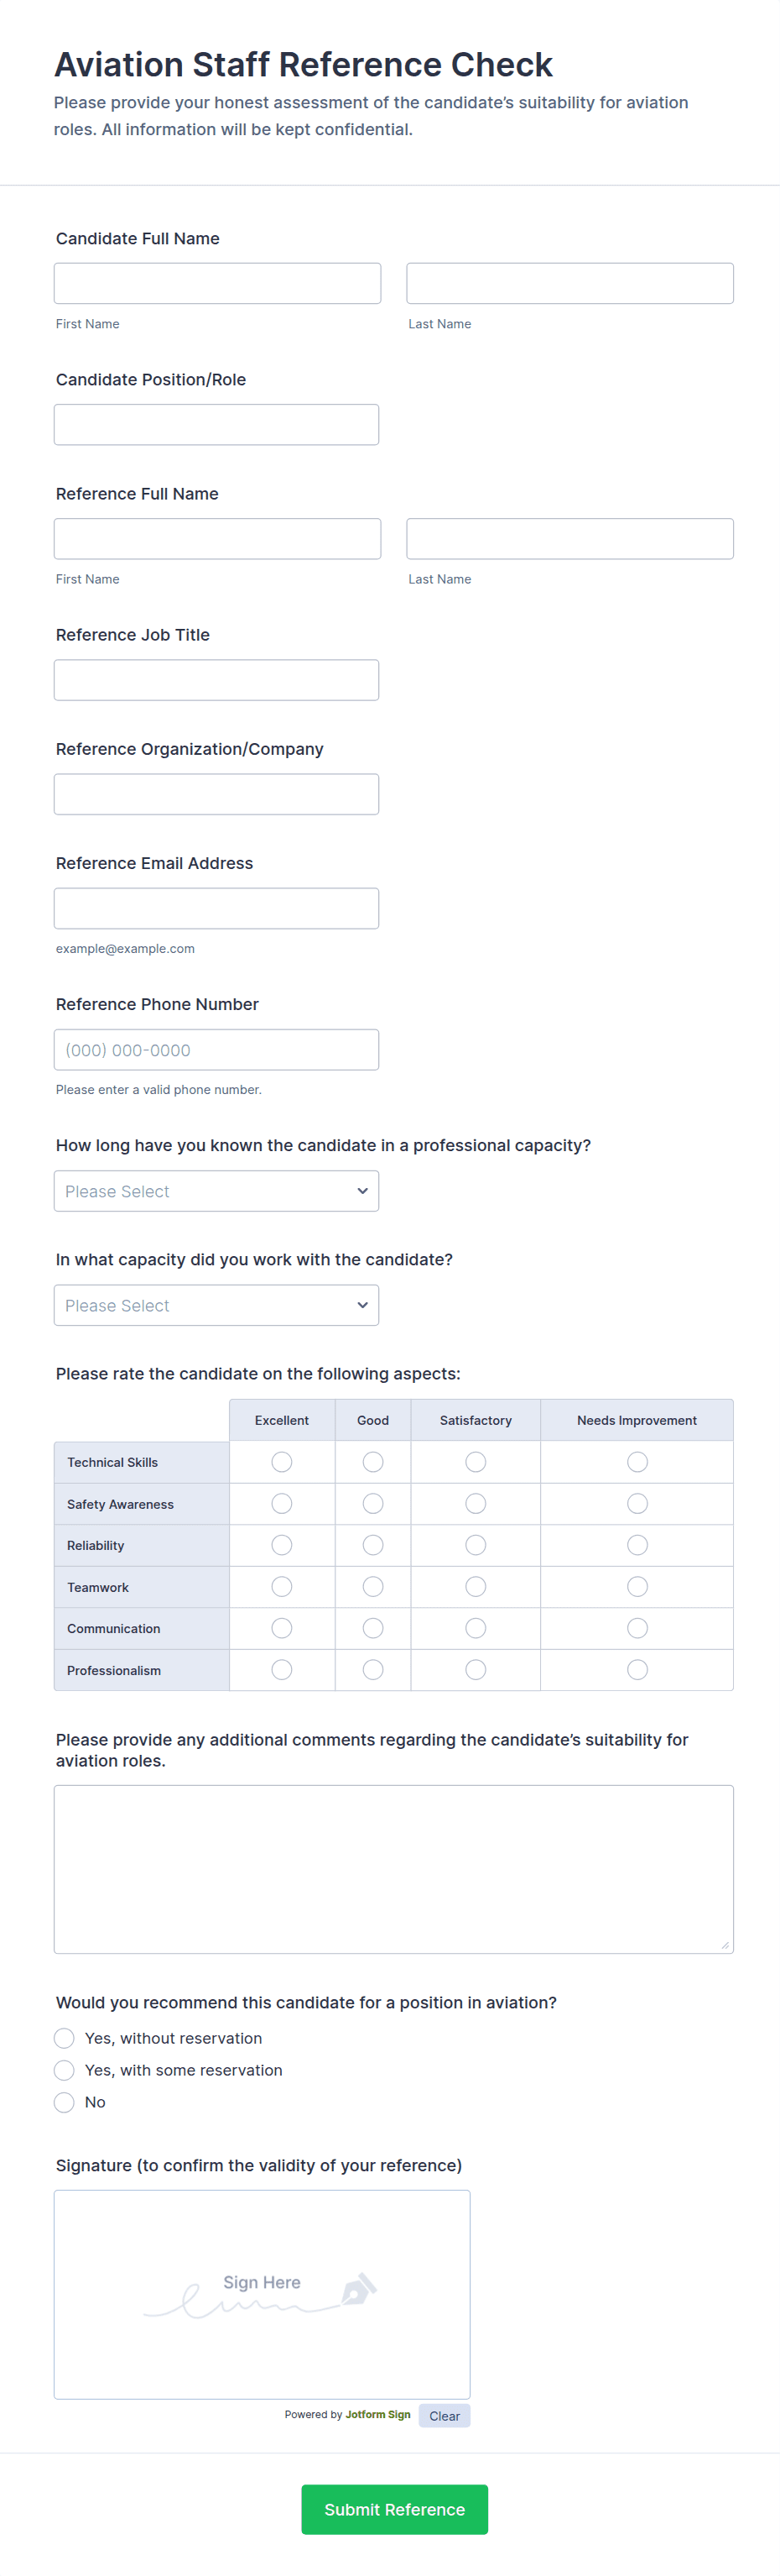Focus the Reference Email Address field
This screenshot has height=2576, width=780.
[x=216, y=909]
